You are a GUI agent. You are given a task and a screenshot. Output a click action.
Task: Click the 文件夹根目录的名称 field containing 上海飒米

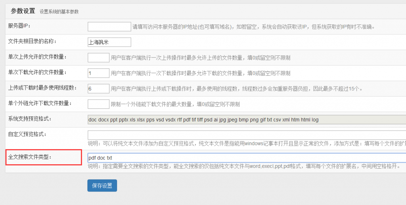point(109,42)
